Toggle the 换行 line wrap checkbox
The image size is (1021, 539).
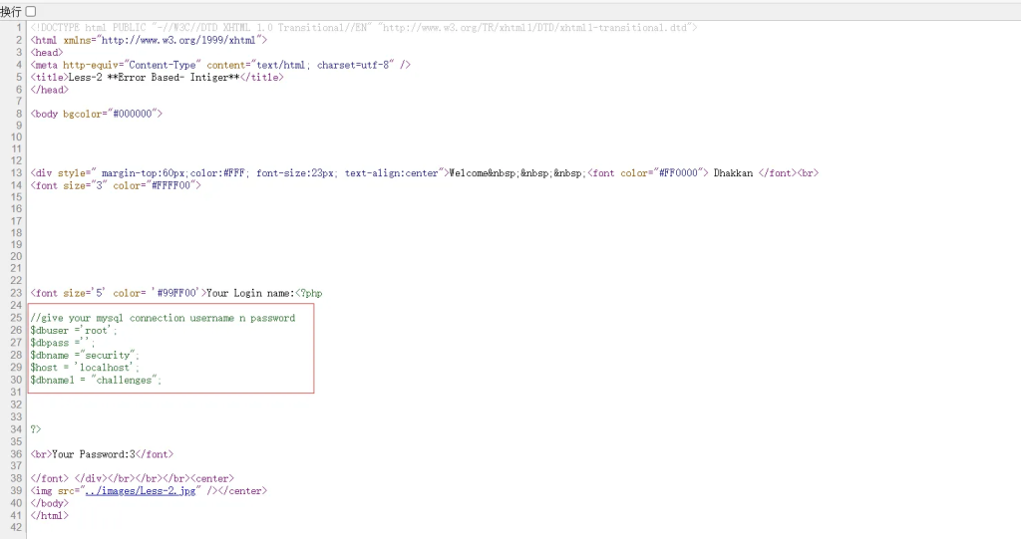(30, 11)
